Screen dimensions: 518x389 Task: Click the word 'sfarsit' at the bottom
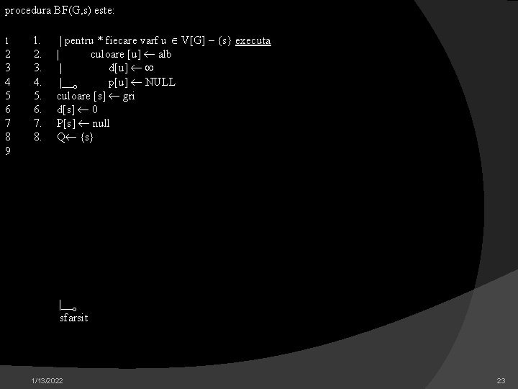pyautogui.click(x=74, y=318)
